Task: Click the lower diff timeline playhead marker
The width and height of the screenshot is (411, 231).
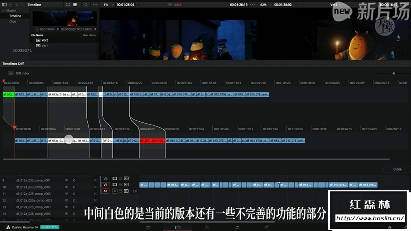Action: pos(14,128)
